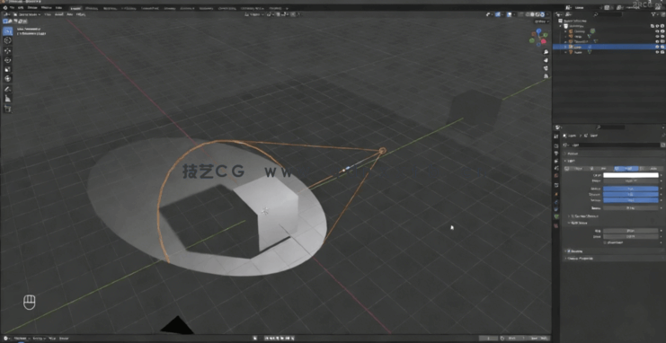
Task: Disable Camera in renders with its camera icon
Action: click(662, 31)
